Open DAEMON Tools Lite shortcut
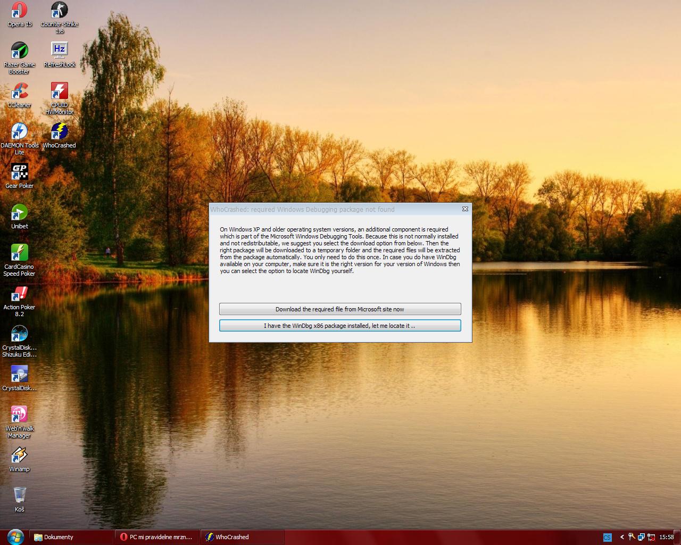This screenshot has height=545, width=681. 19,132
